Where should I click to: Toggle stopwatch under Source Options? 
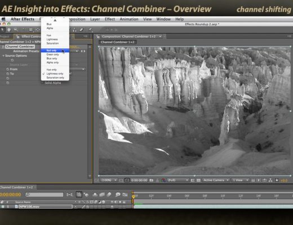point(12,60)
